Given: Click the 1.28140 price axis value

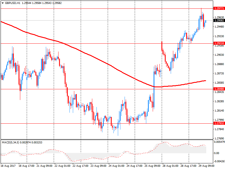Looking at the screenshot, I should 219,111.
